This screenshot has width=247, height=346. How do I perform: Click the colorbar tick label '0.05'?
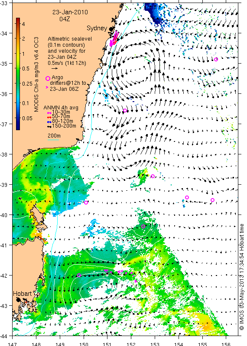click(27, 118)
